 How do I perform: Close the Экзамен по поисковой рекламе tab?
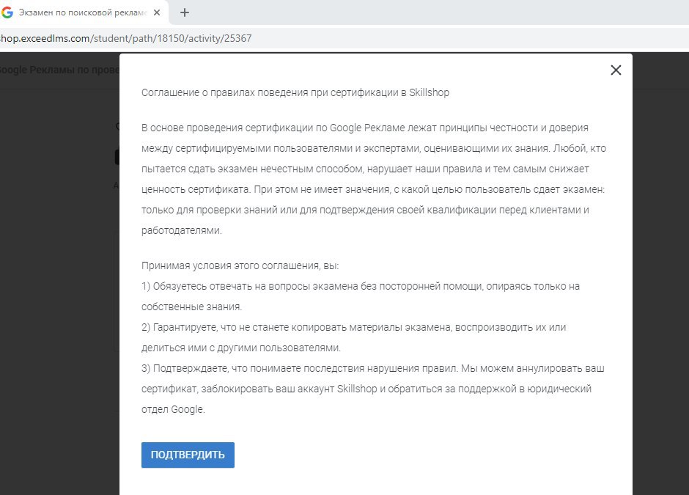tap(156, 12)
